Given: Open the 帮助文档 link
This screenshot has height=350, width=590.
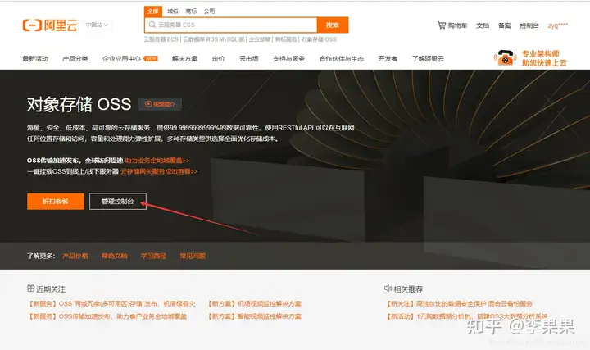Looking at the screenshot, I should pyautogui.click(x=115, y=256).
